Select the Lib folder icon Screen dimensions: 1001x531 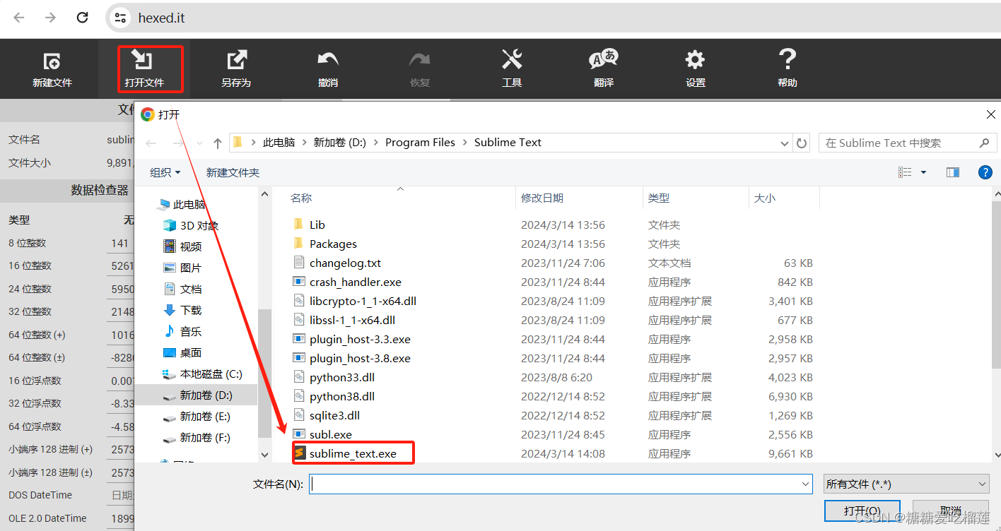pyautogui.click(x=298, y=225)
